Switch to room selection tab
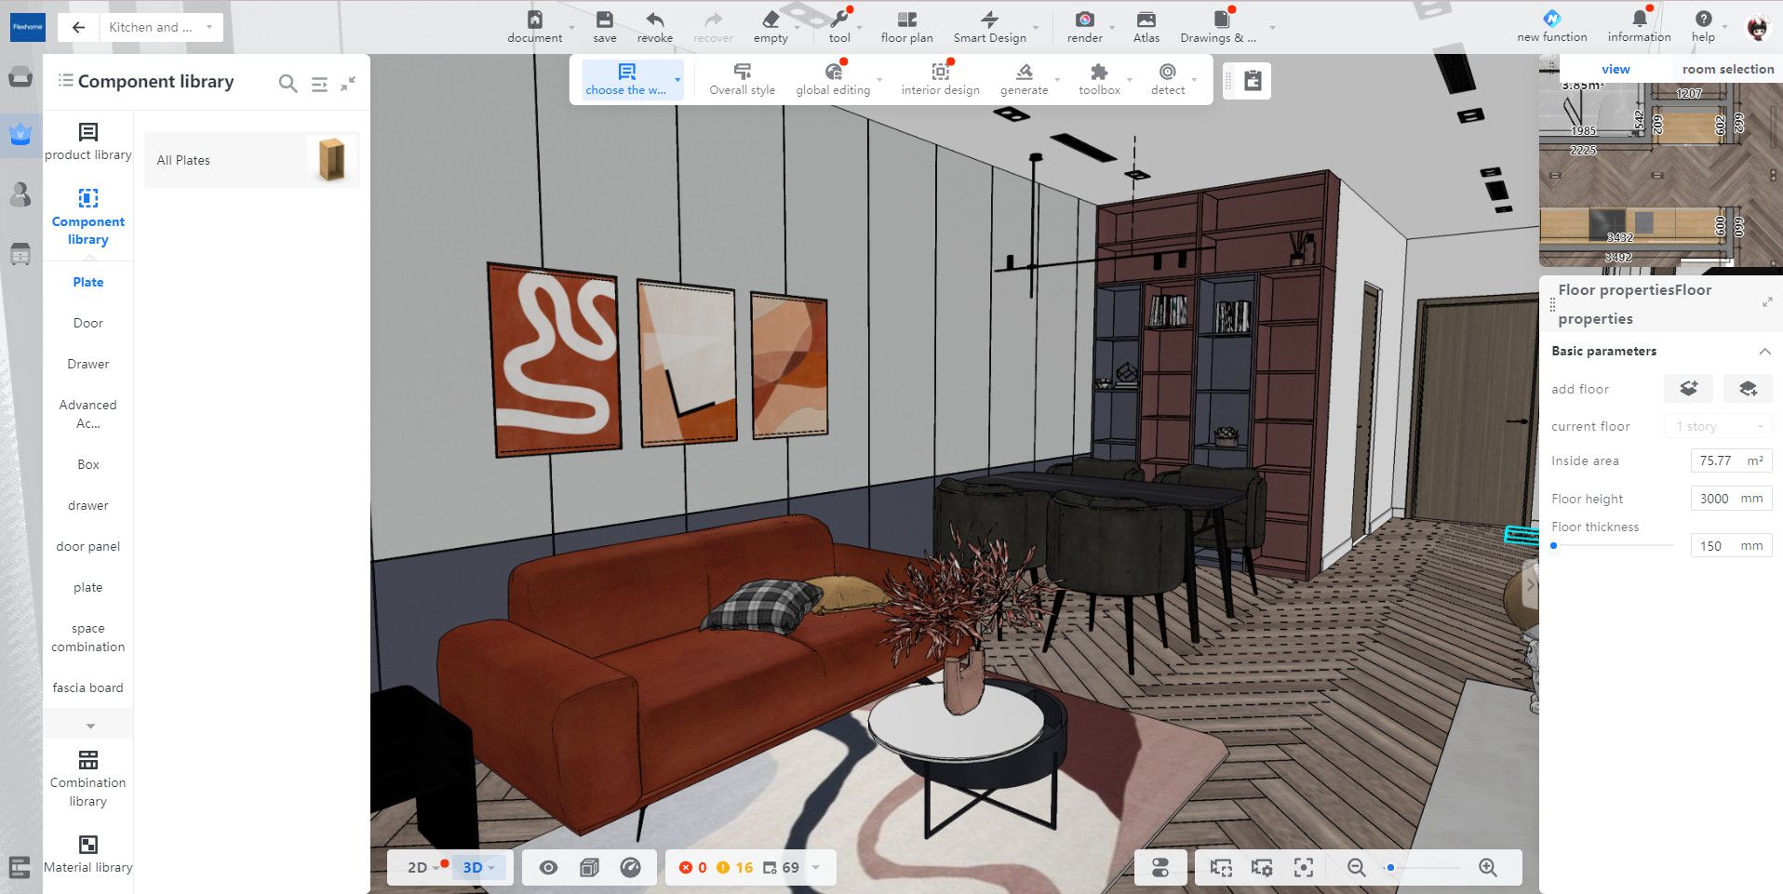The image size is (1783, 894). pos(1728,69)
